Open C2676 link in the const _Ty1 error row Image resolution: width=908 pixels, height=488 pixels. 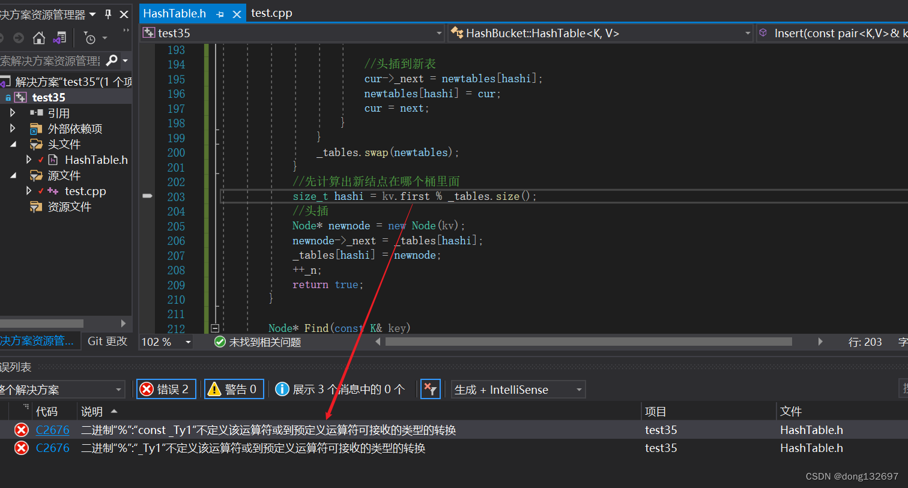52,430
